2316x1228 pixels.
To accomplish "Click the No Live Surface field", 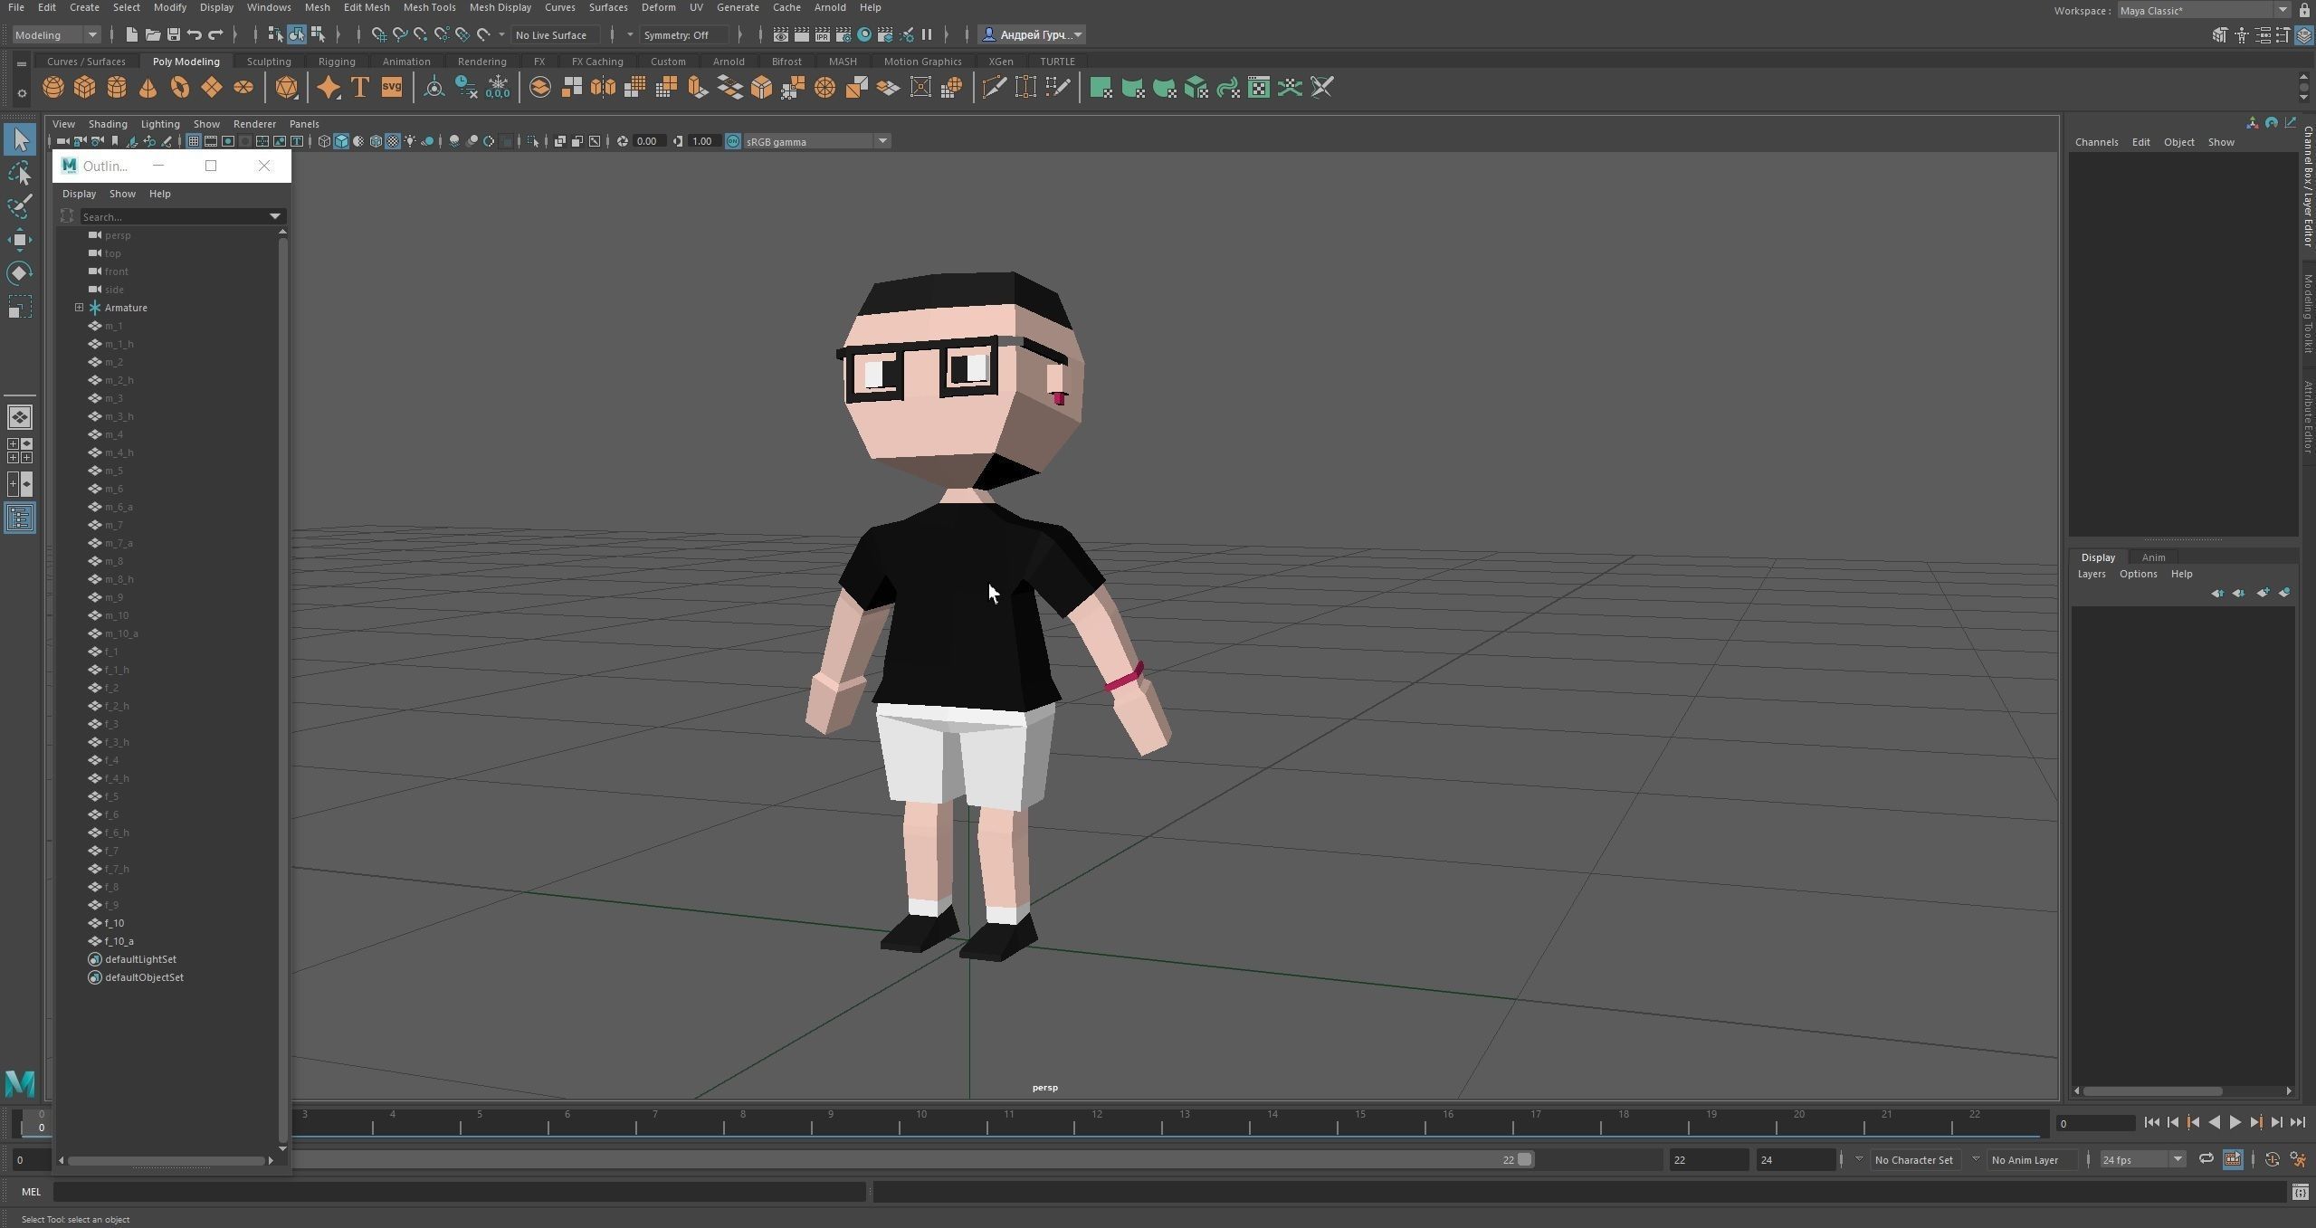I will 552,35.
